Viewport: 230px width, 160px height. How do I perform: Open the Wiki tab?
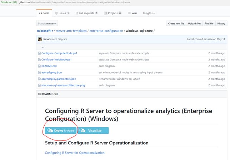pyautogui.click(x=132, y=13)
